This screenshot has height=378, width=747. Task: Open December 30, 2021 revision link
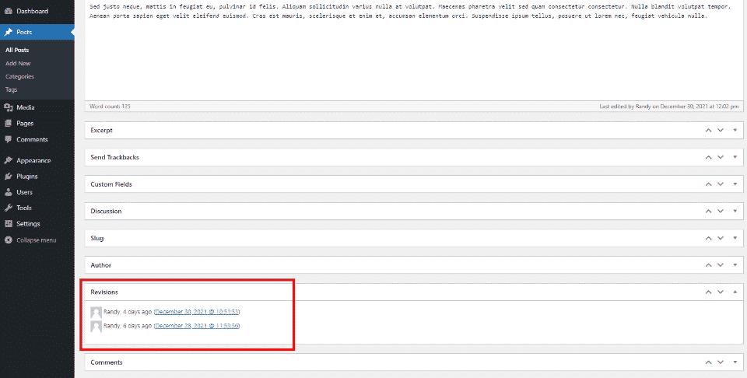pyautogui.click(x=197, y=312)
